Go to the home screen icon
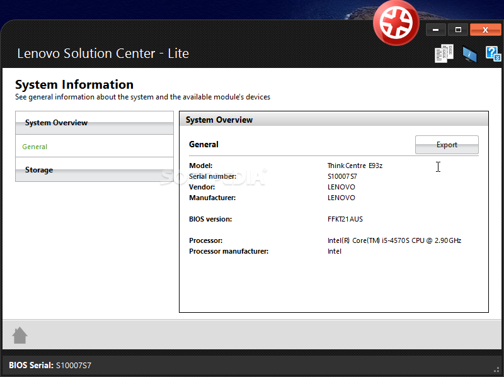This screenshot has width=504, height=377. point(20,335)
